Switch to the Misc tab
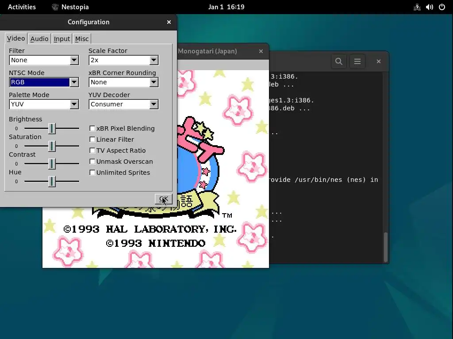Screen dimensions: 453x339 tap(82, 39)
